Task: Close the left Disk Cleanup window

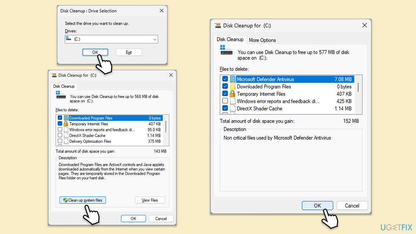Action: (171, 75)
